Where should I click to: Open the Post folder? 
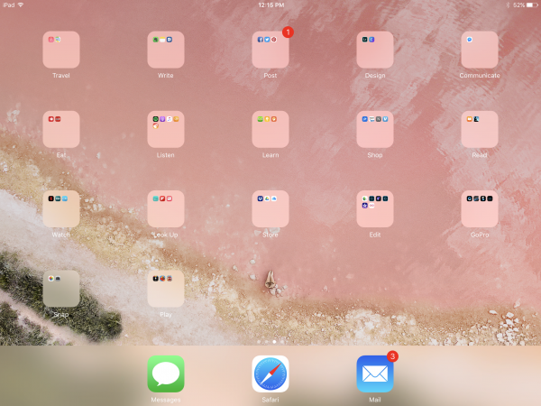[x=270, y=50]
